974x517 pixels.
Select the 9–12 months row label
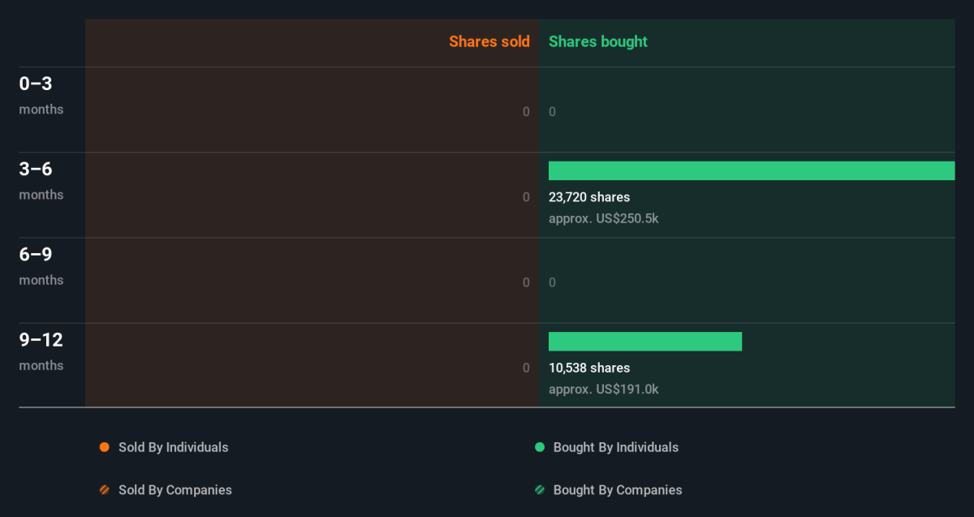41,351
